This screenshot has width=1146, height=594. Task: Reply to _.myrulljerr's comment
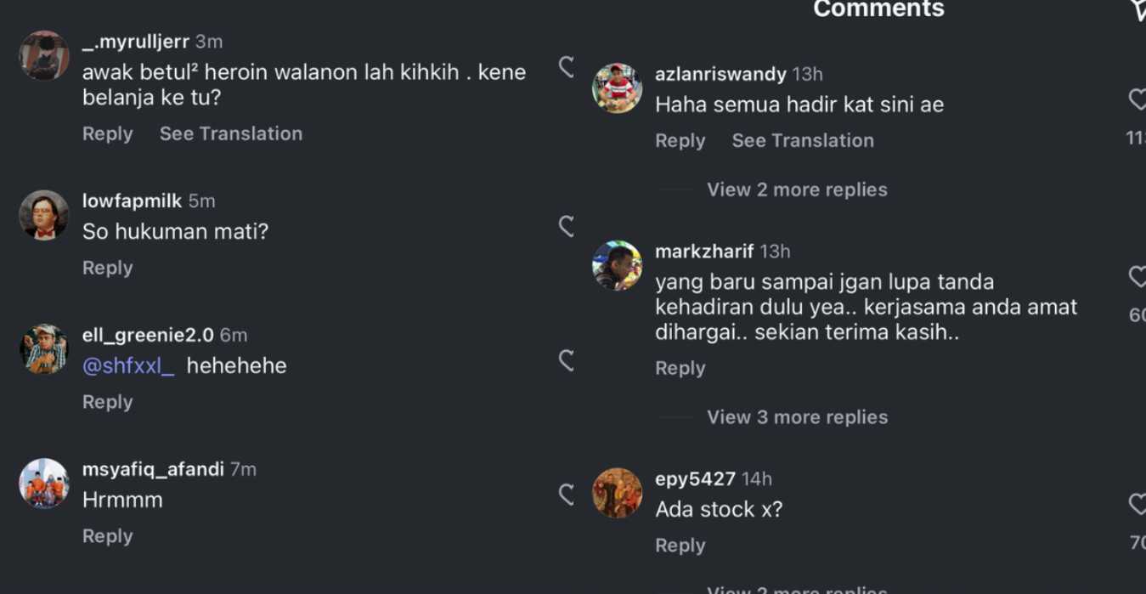point(107,133)
